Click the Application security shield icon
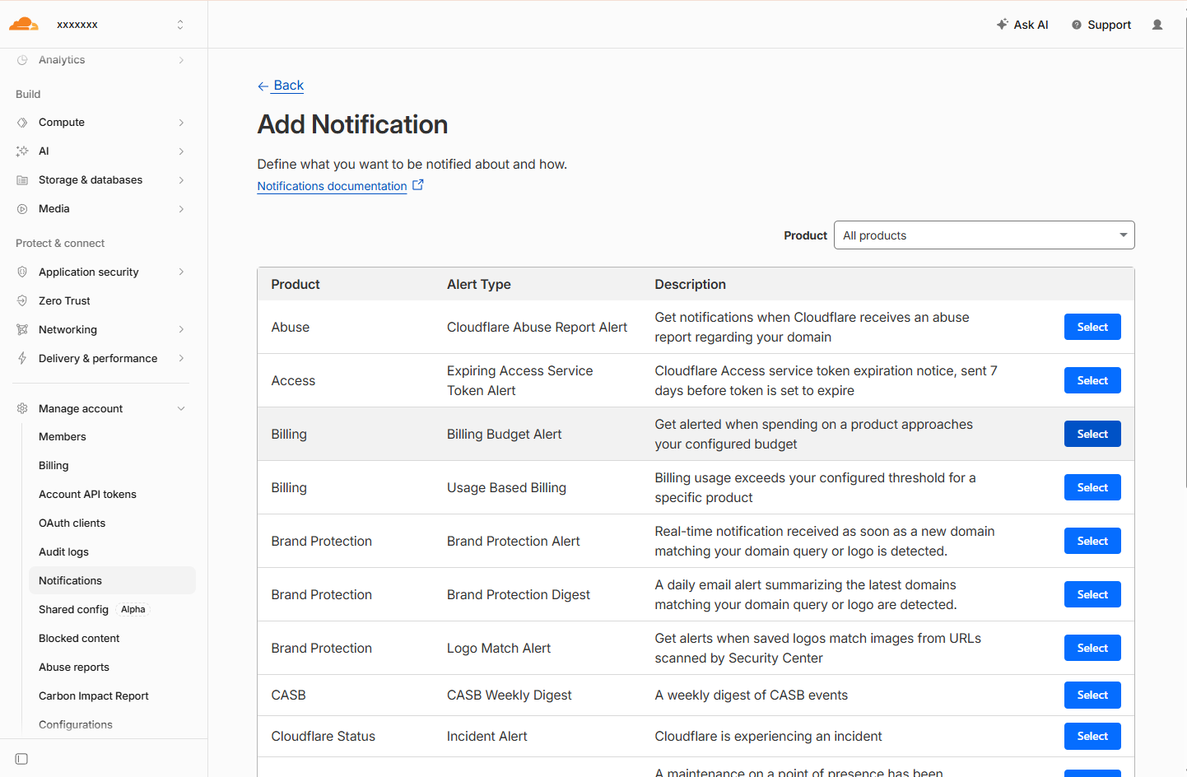Image resolution: width=1187 pixels, height=777 pixels. [22, 272]
